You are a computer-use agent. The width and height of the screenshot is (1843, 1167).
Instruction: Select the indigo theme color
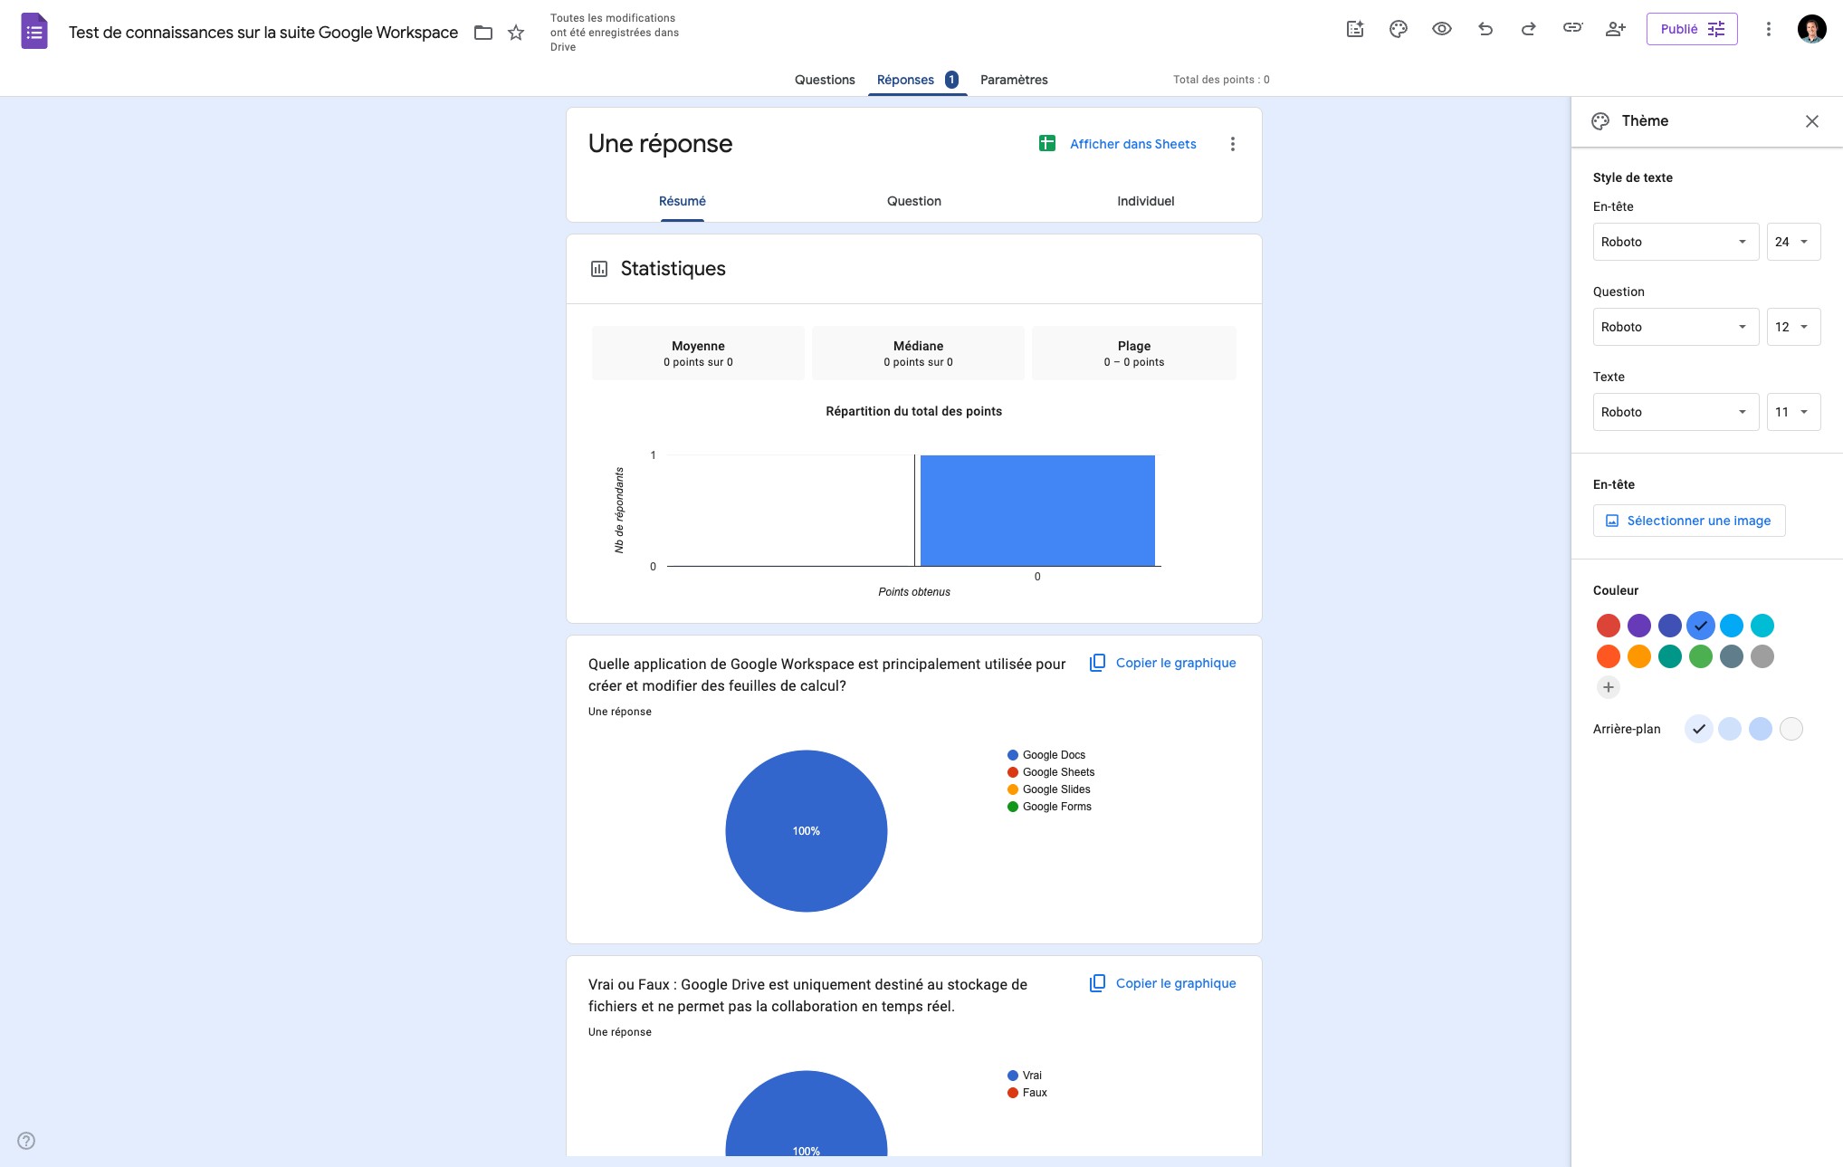1670,626
